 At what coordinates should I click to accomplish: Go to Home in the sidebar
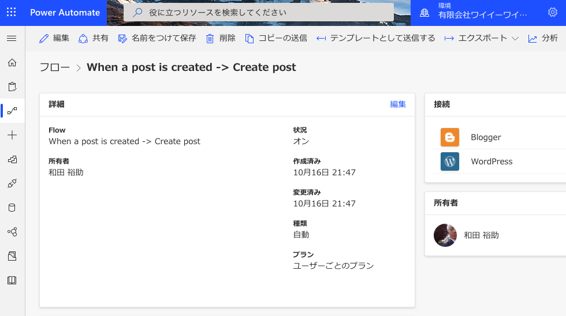tap(12, 62)
